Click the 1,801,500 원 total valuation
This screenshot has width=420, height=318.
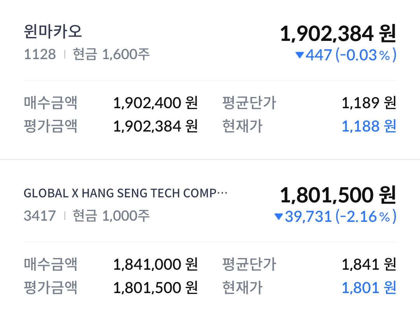(337, 195)
